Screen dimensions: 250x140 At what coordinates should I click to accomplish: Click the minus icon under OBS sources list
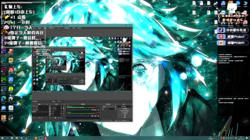(x=53, y=118)
